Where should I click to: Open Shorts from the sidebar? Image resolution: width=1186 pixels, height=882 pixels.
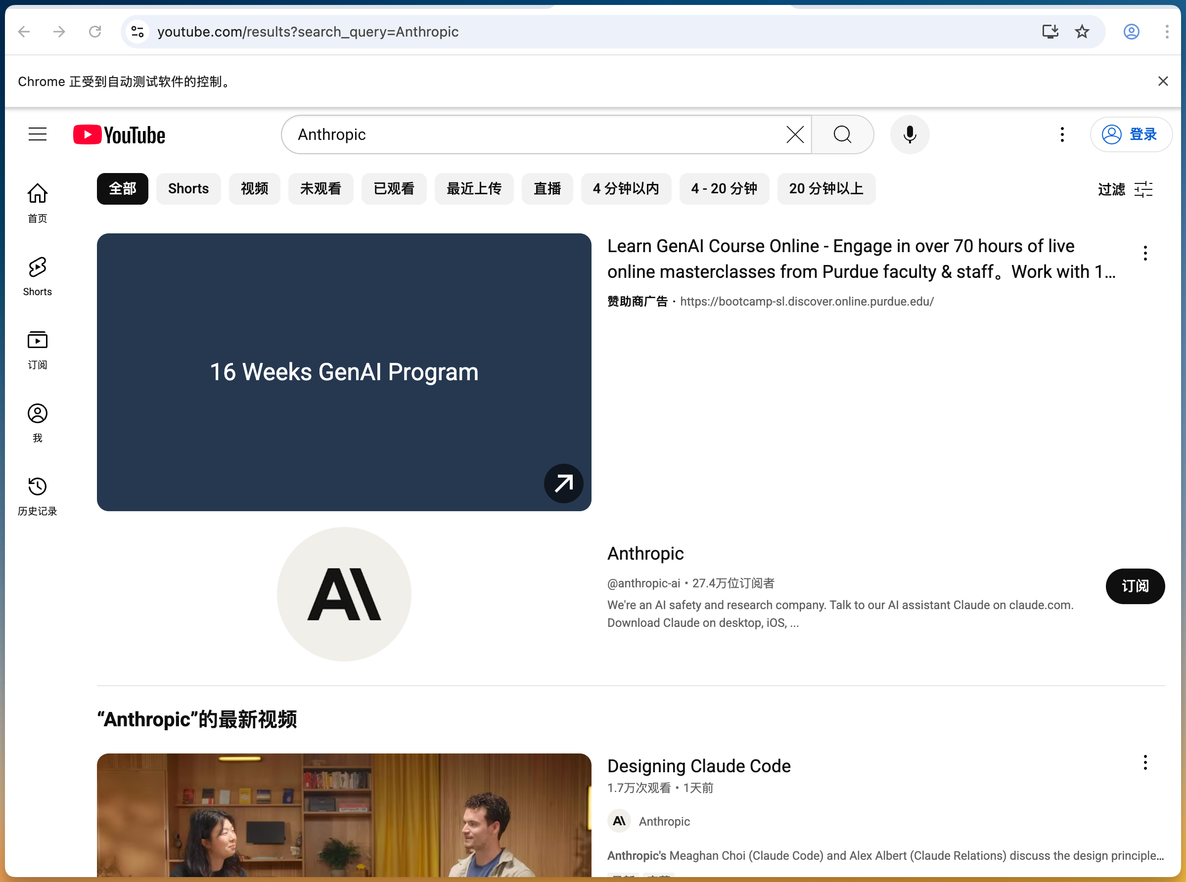pyautogui.click(x=37, y=275)
